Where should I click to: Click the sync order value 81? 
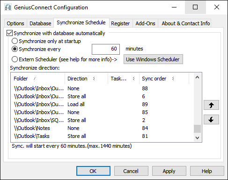click(145, 136)
